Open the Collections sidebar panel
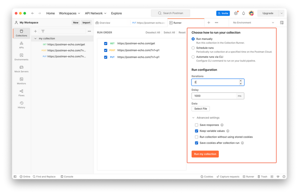This screenshot has width=299, height=195. click(22, 33)
